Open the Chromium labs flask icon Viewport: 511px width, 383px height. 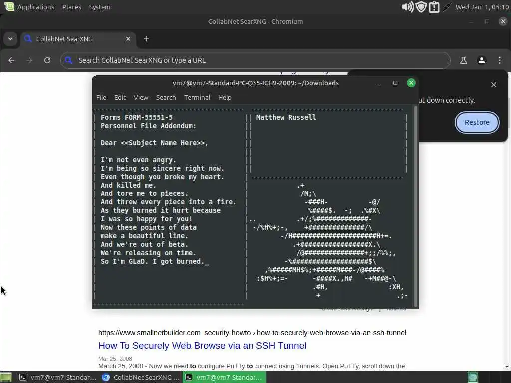(x=463, y=60)
